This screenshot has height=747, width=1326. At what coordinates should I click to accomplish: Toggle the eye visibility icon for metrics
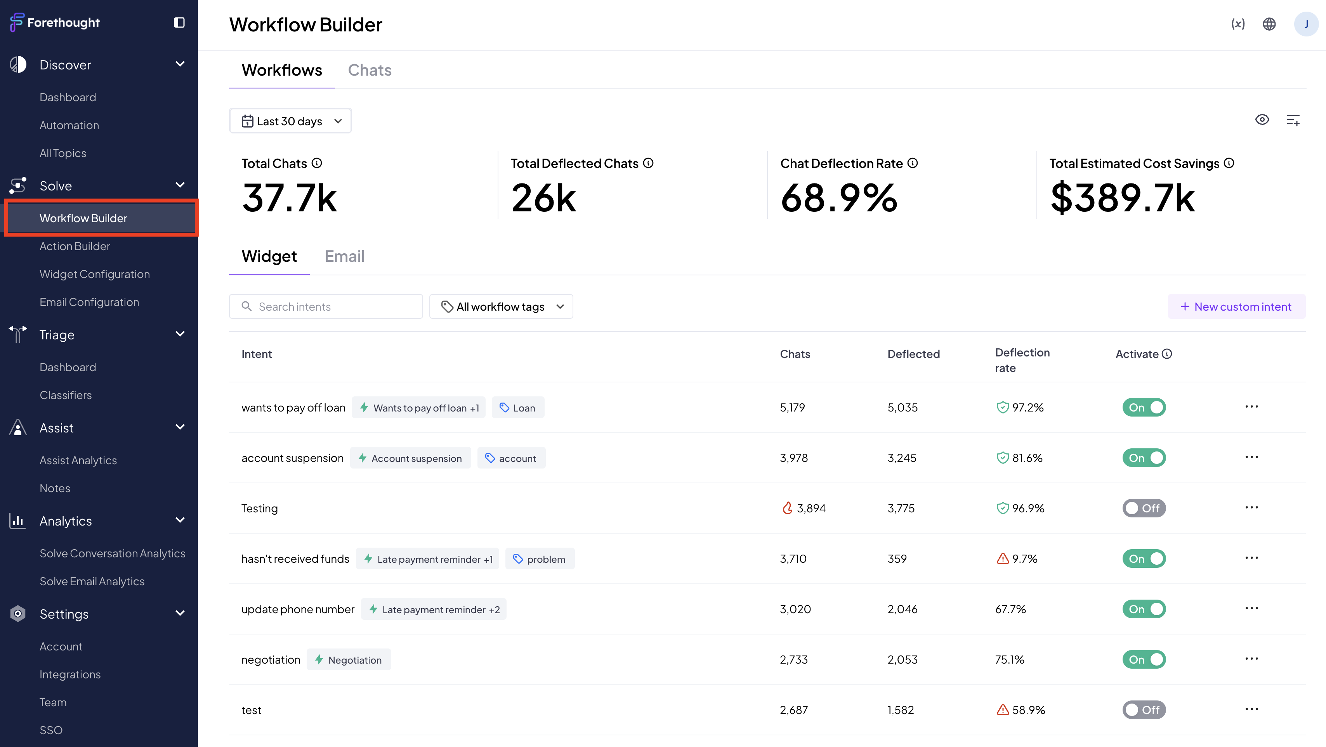(1262, 120)
